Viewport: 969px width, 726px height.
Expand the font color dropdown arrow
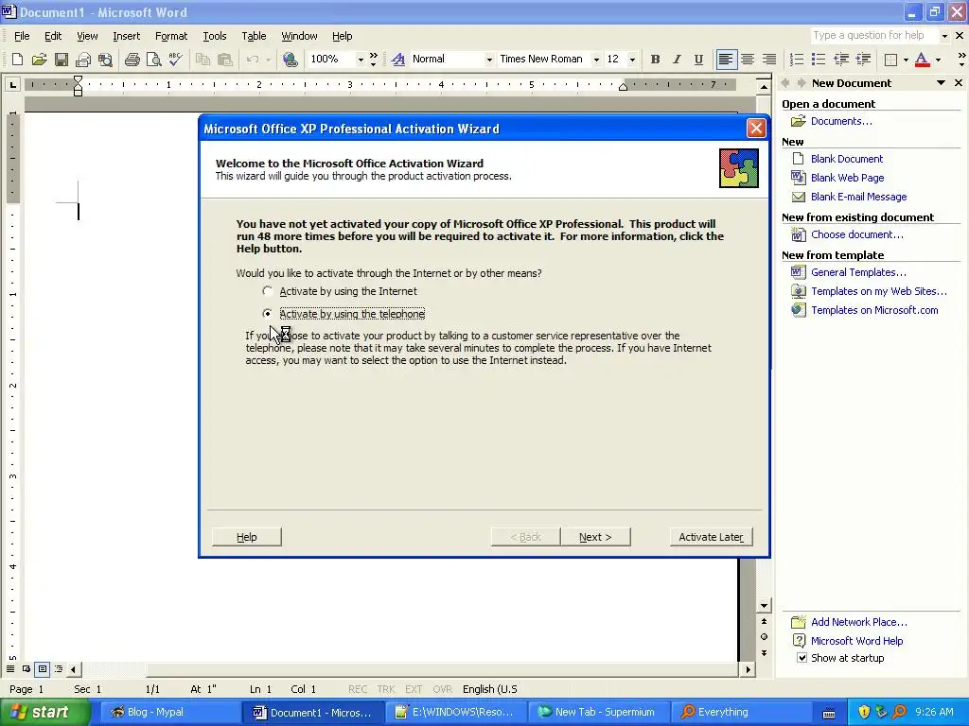[938, 60]
